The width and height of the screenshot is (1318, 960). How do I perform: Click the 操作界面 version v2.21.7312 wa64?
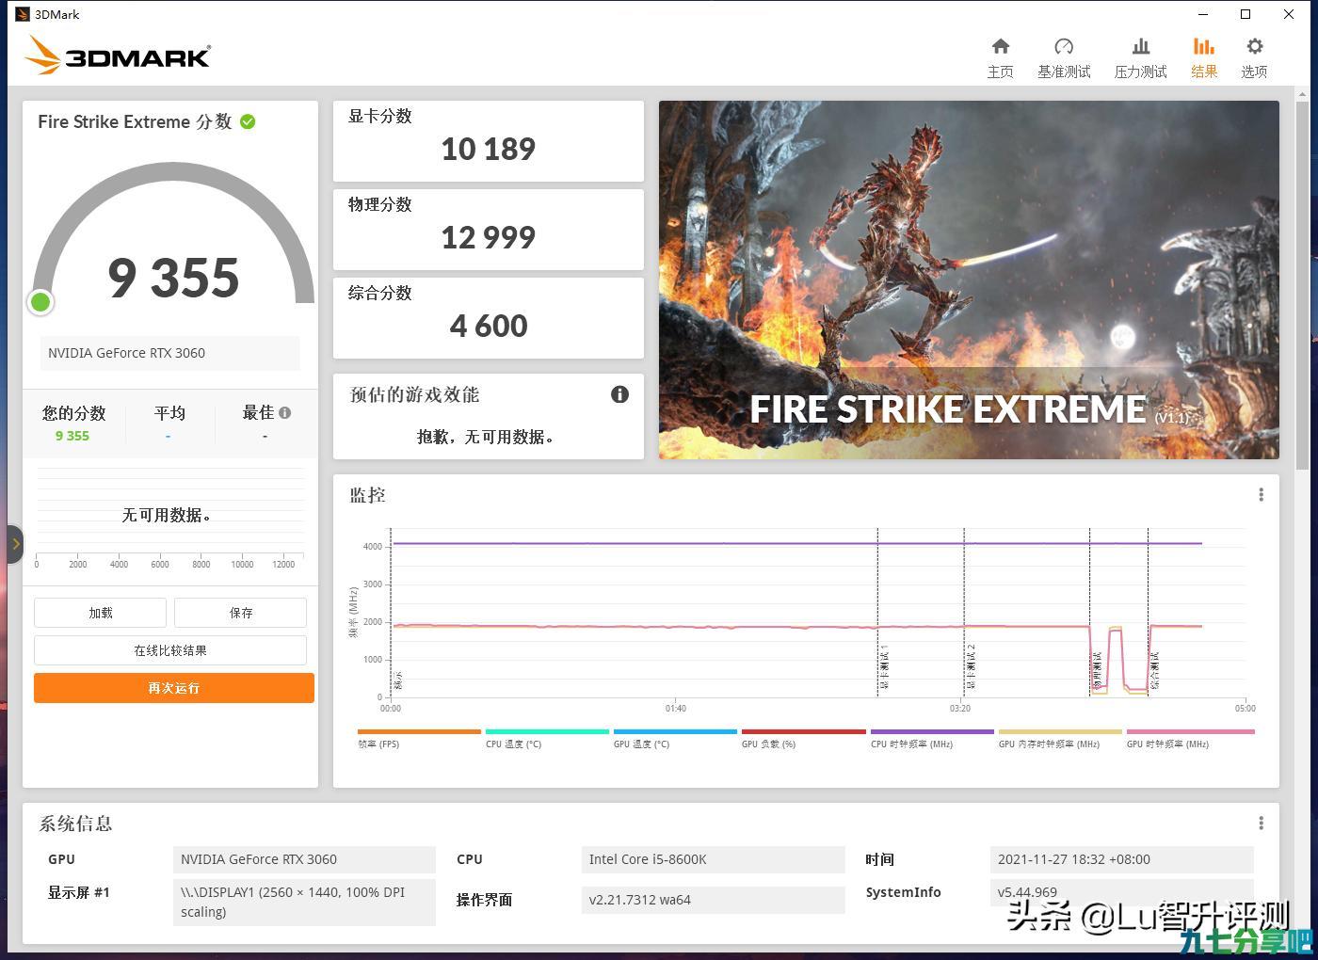click(713, 900)
